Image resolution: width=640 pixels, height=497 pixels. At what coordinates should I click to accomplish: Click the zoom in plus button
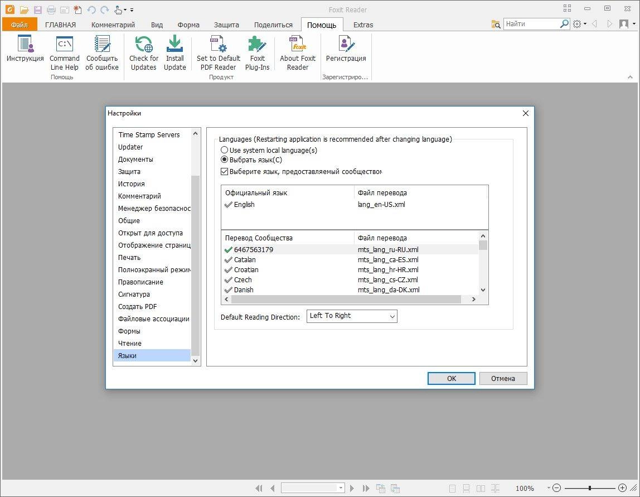(623, 488)
